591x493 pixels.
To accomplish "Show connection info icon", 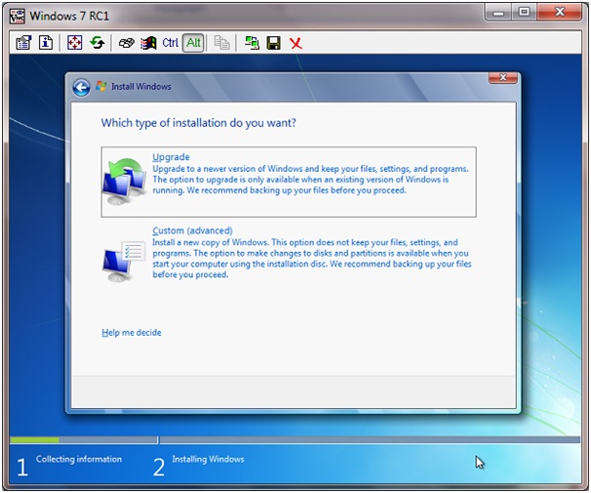I will (x=46, y=43).
